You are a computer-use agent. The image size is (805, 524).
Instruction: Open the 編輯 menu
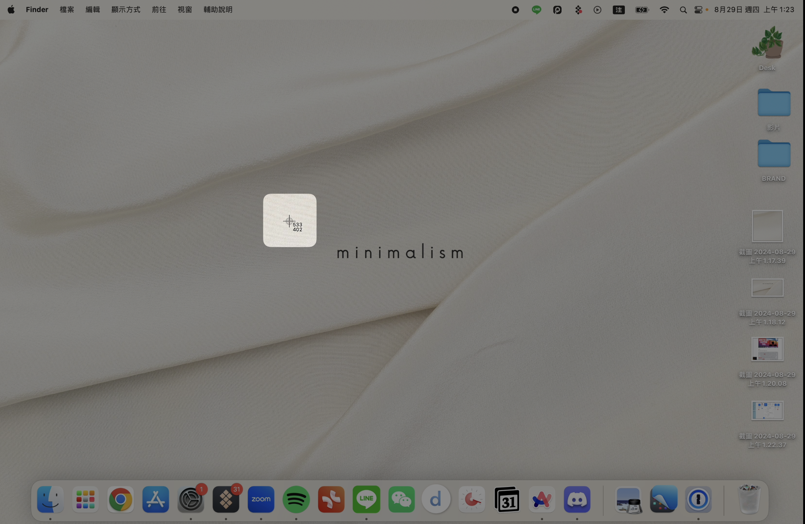(x=93, y=10)
